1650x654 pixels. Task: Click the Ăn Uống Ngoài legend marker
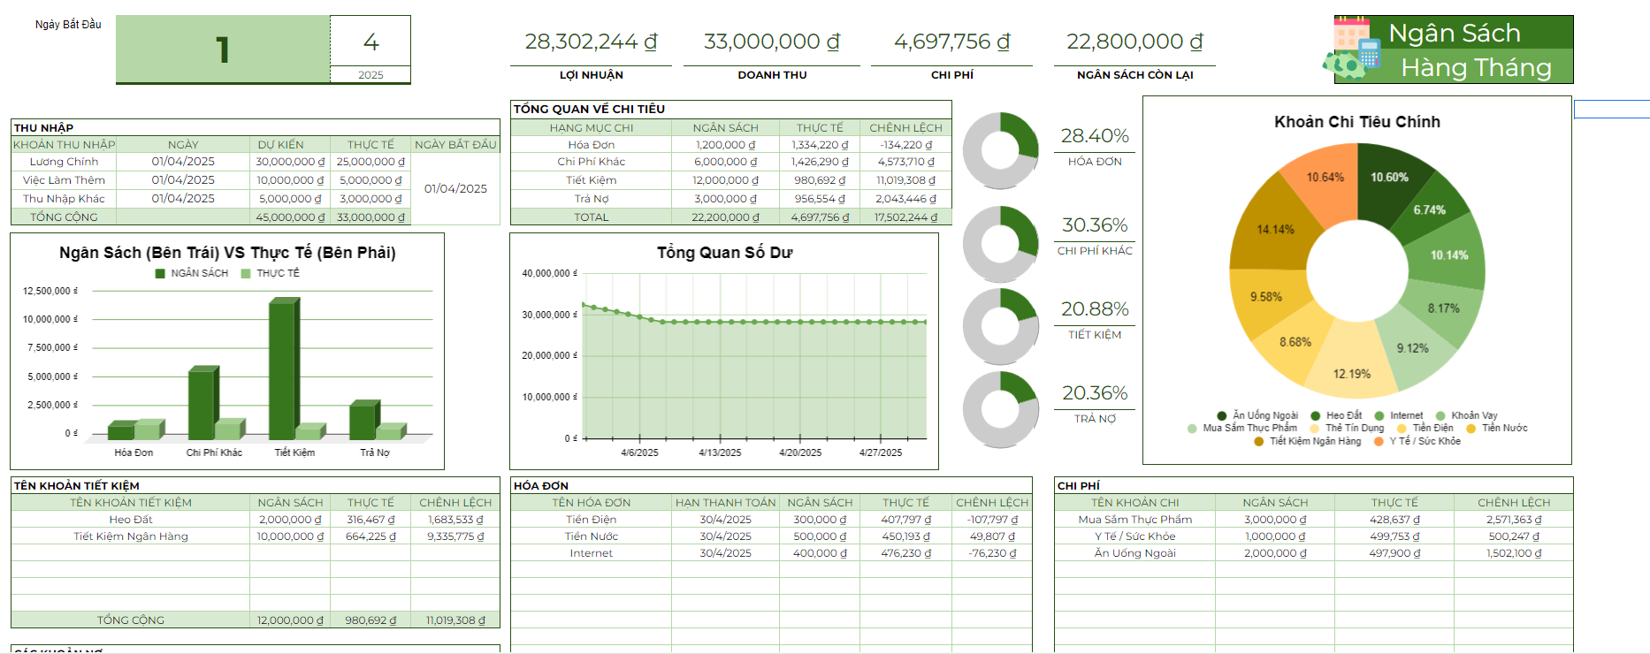(1221, 415)
